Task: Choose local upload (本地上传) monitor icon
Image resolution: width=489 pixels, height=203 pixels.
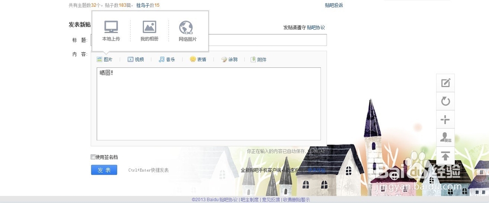Action: point(111,27)
